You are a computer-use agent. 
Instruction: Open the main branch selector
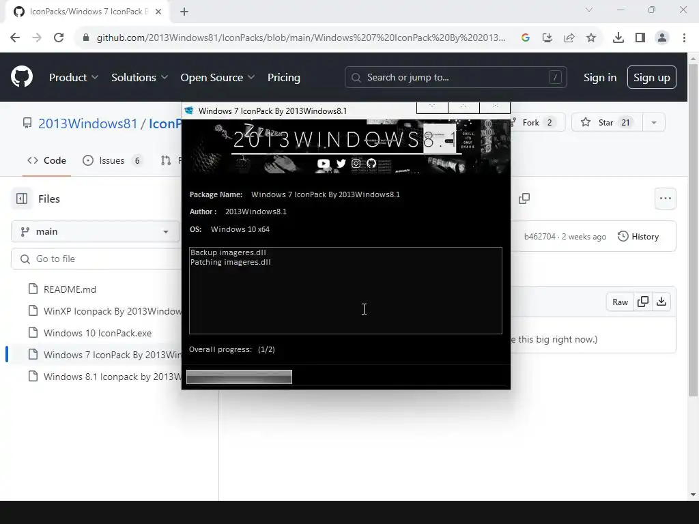[x=96, y=232]
